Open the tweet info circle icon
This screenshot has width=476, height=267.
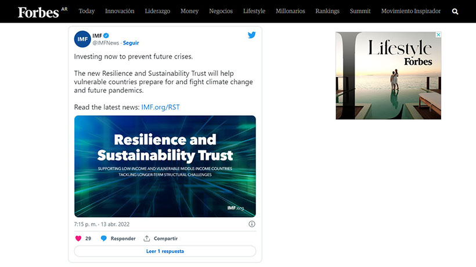pyautogui.click(x=252, y=224)
